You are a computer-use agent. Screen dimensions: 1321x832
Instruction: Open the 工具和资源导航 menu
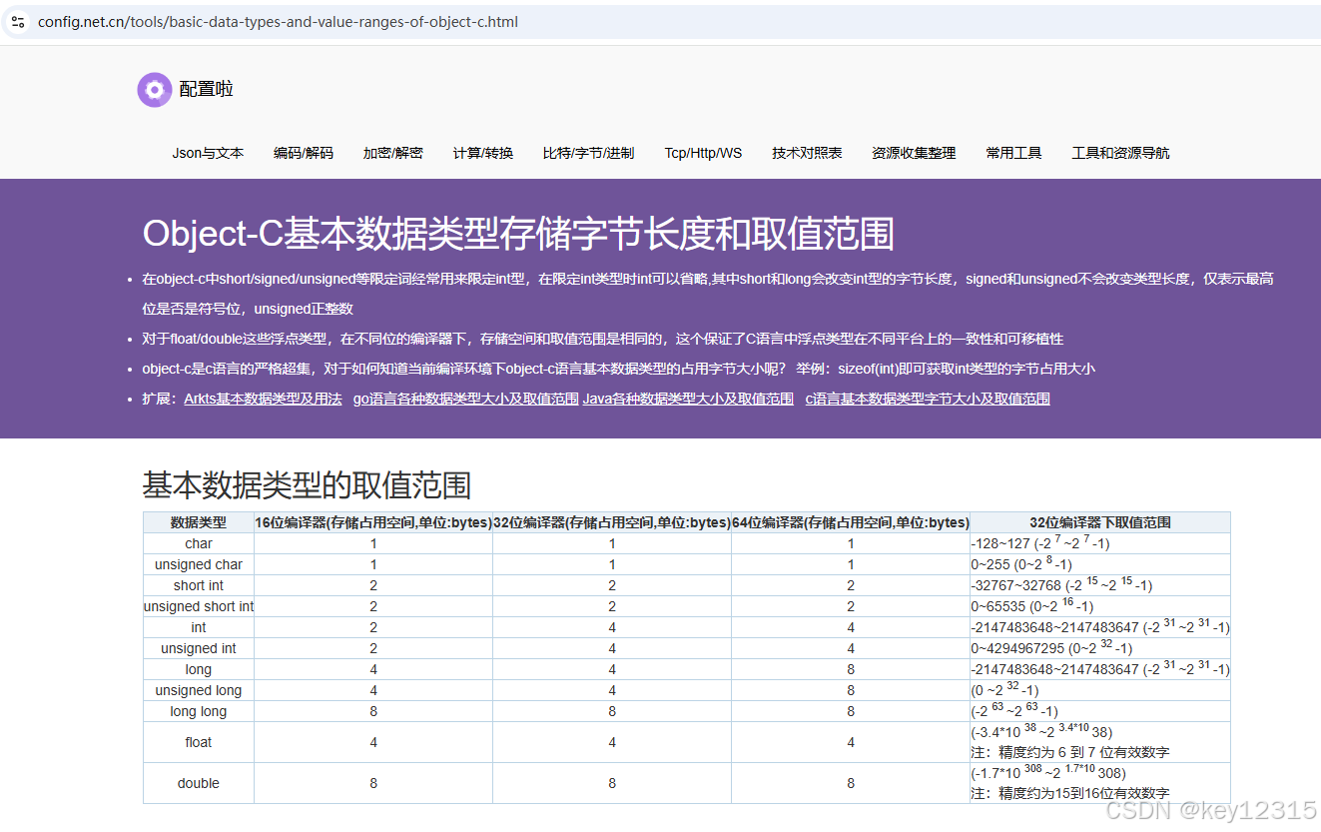pos(1120,153)
